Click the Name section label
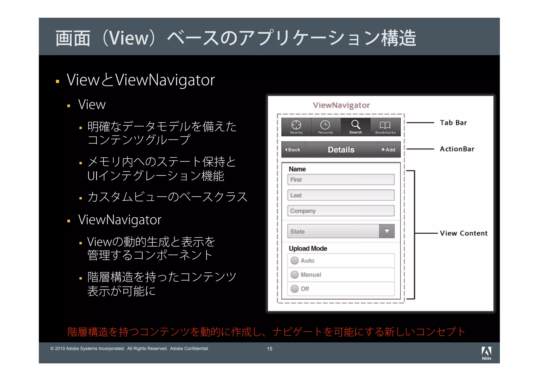 coord(297,169)
